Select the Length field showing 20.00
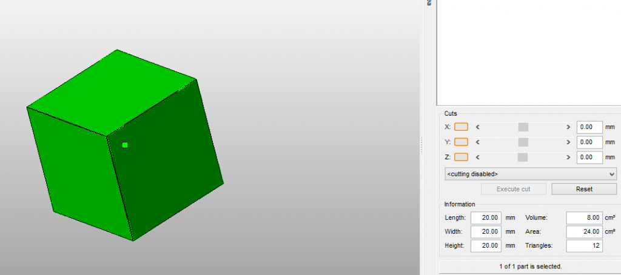Image resolution: width=621 pixels, height=275 pixels. point(486,217)
